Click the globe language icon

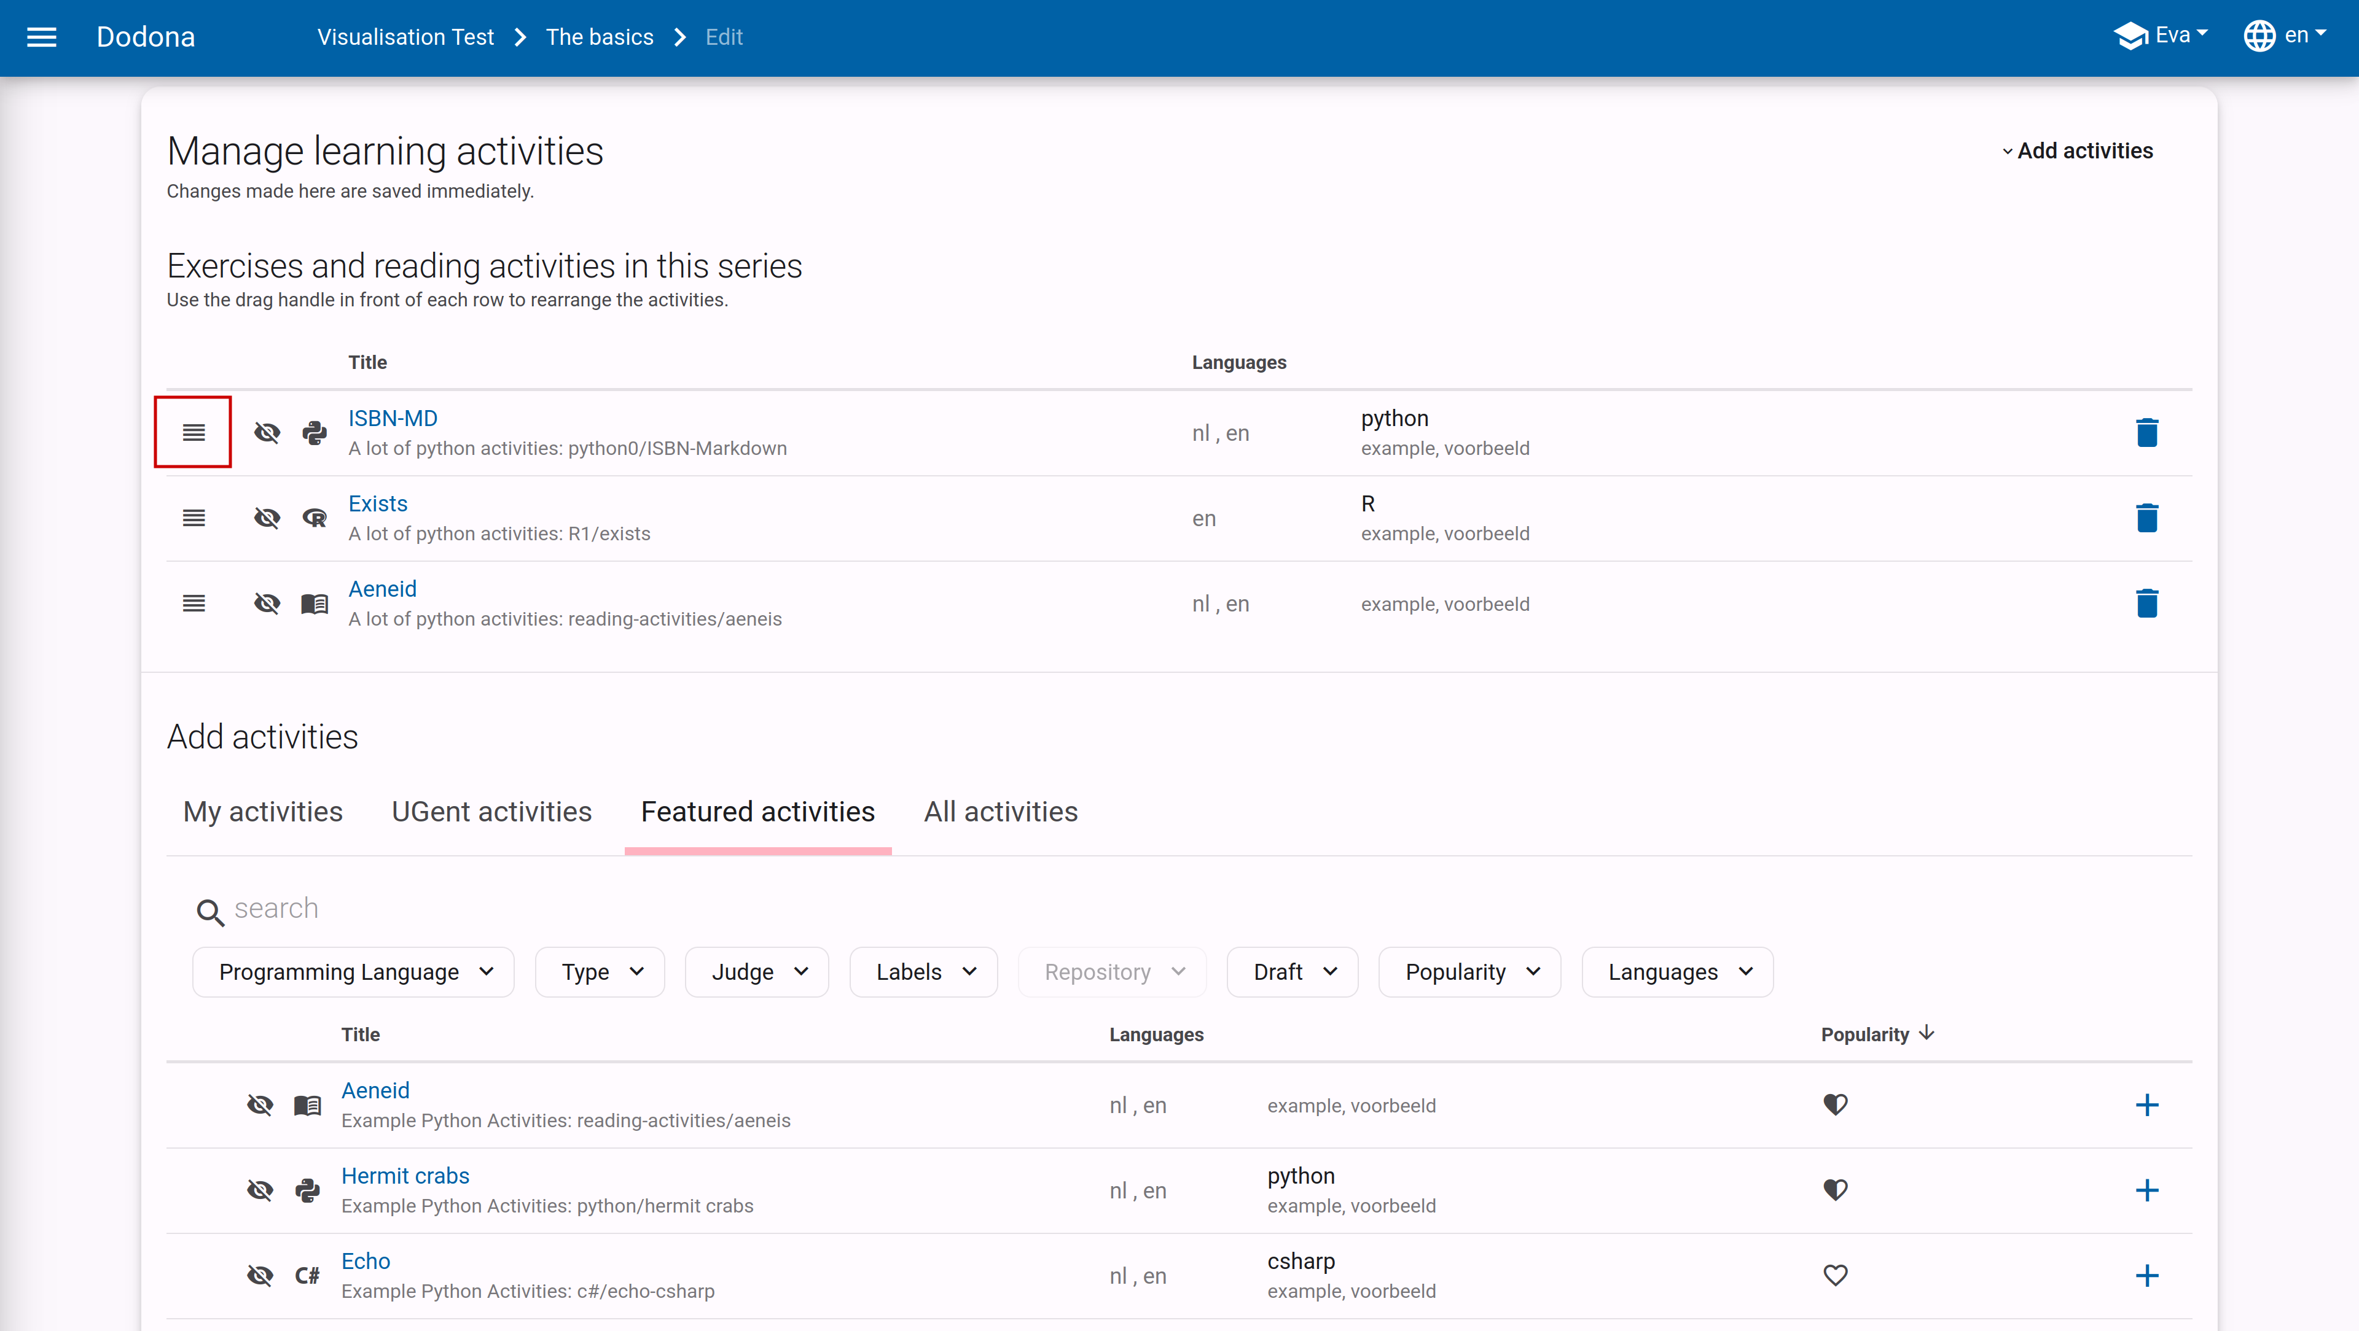[2259, 36]
